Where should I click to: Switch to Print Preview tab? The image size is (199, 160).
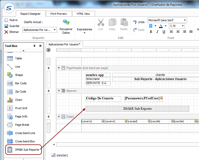[x=58, y=14]
